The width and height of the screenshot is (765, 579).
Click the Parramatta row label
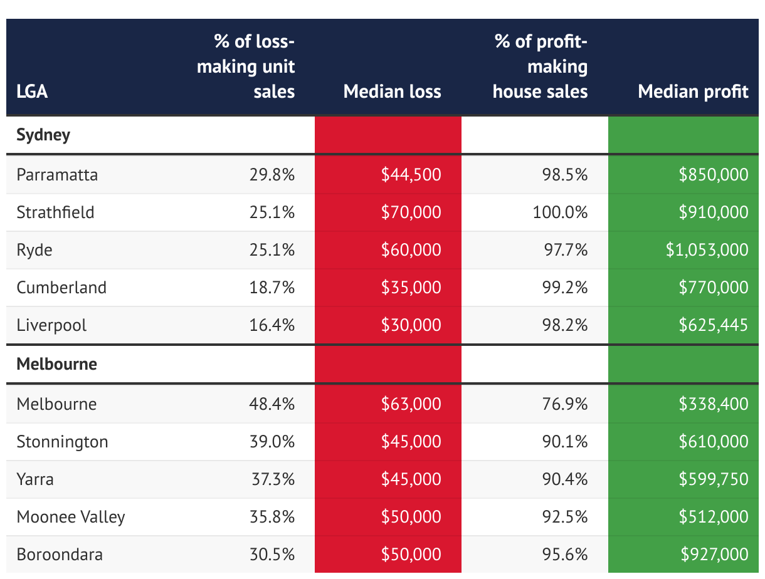pos(57,174)
